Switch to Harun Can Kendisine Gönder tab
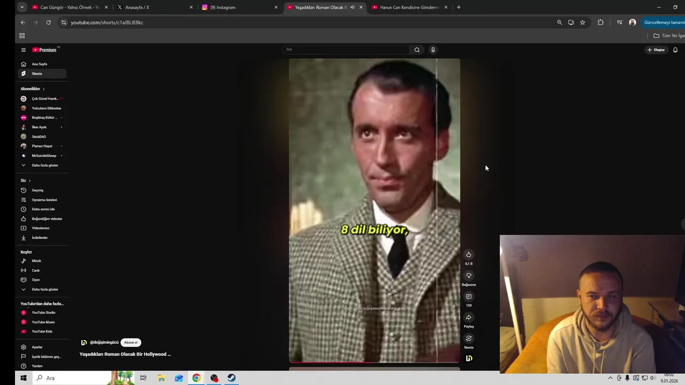 [409, 7]
